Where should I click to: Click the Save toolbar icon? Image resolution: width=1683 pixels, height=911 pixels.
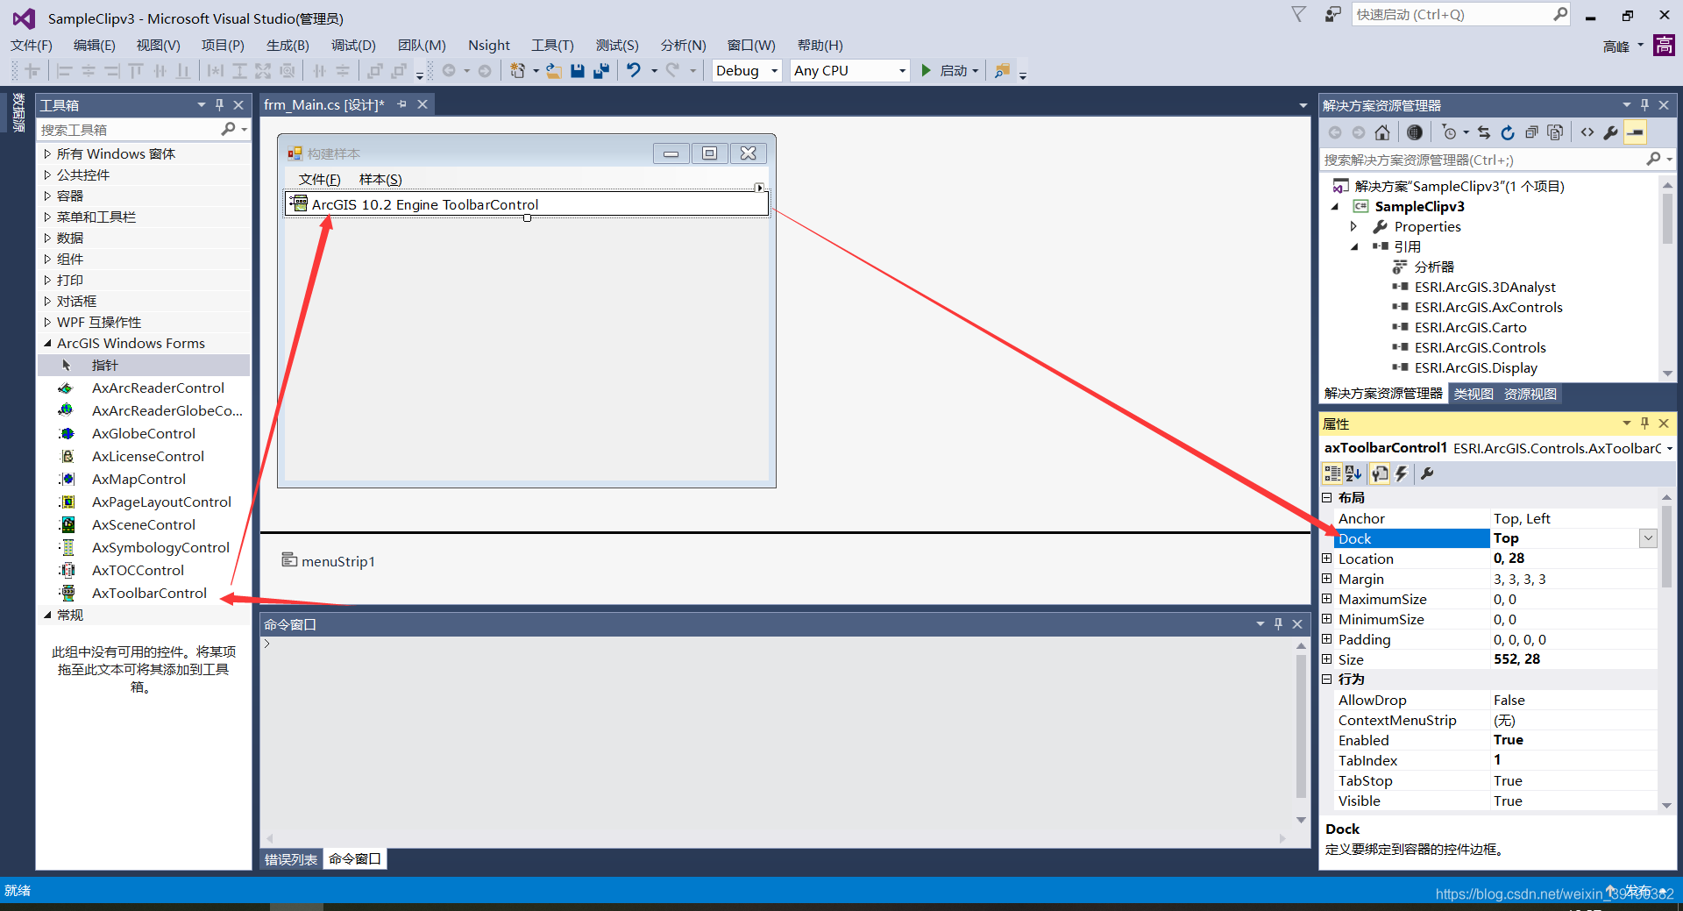[x=578, y=71]
